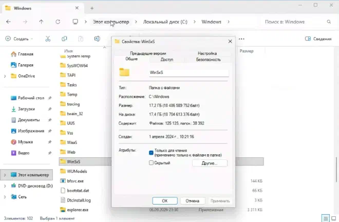Expand the OneDrive tree node
This screenshot has width=339, height=222.
(5, 76)
